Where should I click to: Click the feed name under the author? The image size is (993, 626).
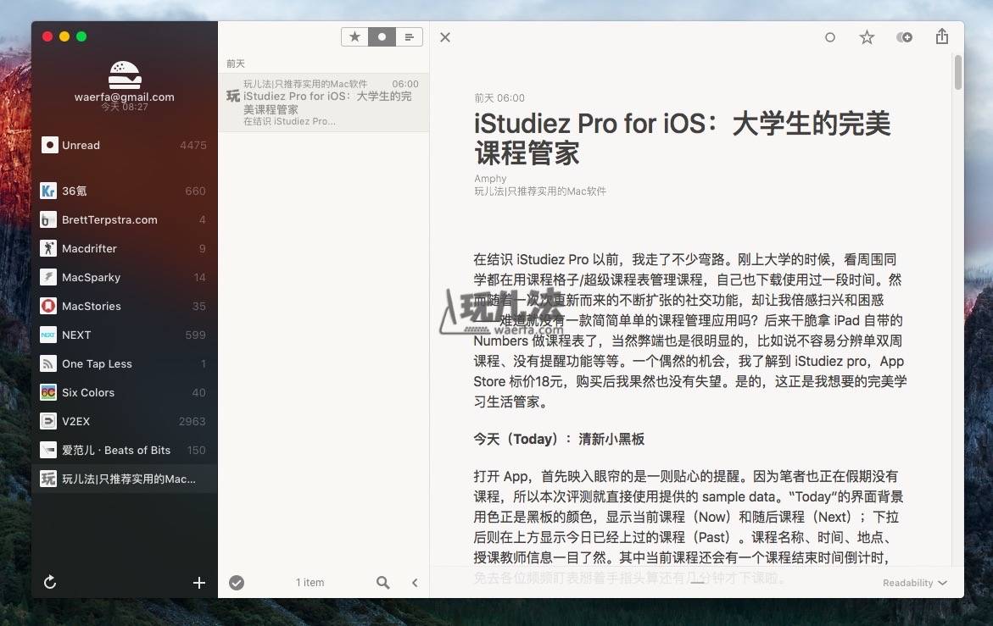540,191
